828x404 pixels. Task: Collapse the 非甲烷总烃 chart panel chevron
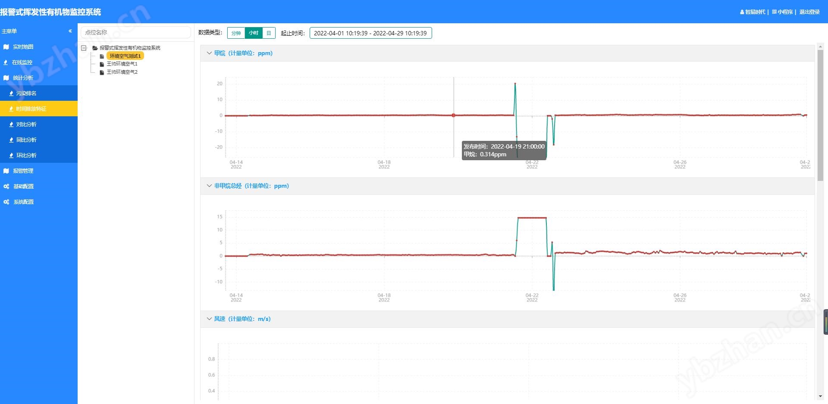[x=209, y=186]
